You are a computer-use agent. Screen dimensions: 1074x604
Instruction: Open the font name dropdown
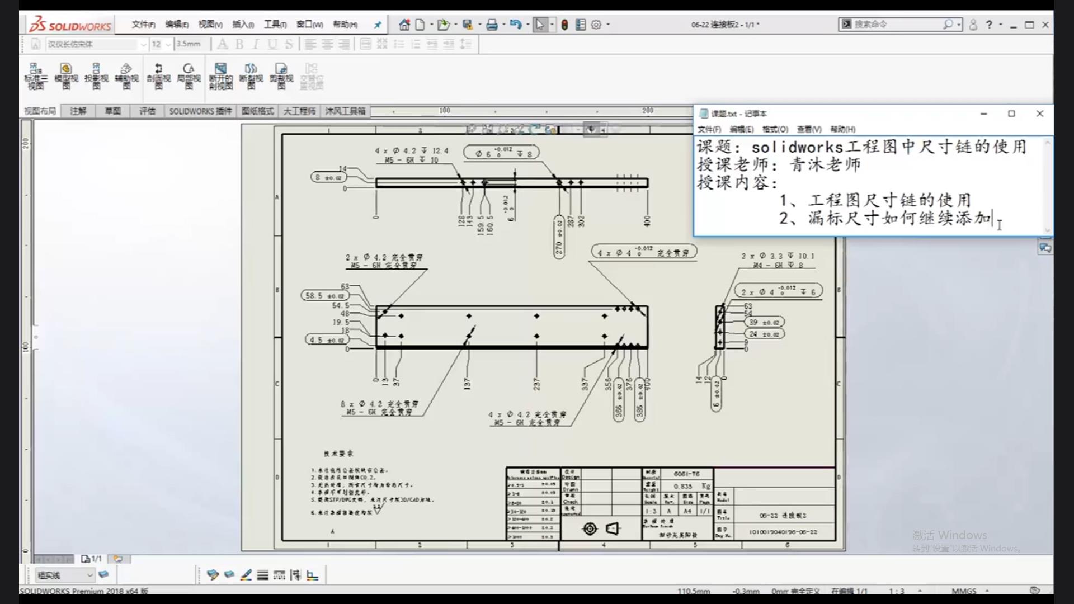coord(143,44)
